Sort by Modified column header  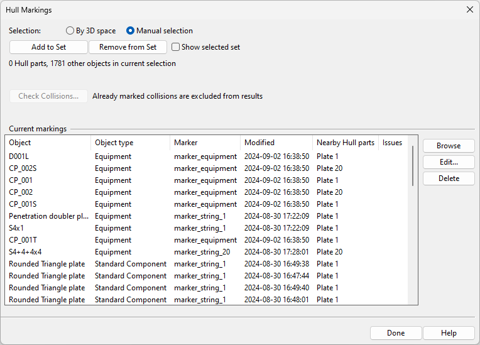point(276,143)
